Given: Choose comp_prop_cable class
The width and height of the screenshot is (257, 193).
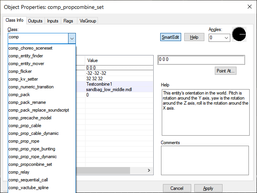Looking at the screenshot, I should 42,126.
